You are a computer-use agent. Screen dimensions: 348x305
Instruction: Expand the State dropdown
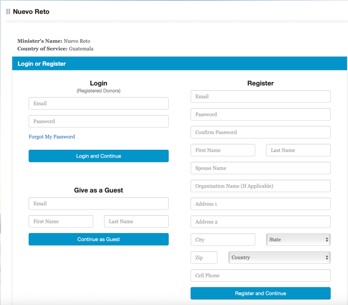[298, 240]
